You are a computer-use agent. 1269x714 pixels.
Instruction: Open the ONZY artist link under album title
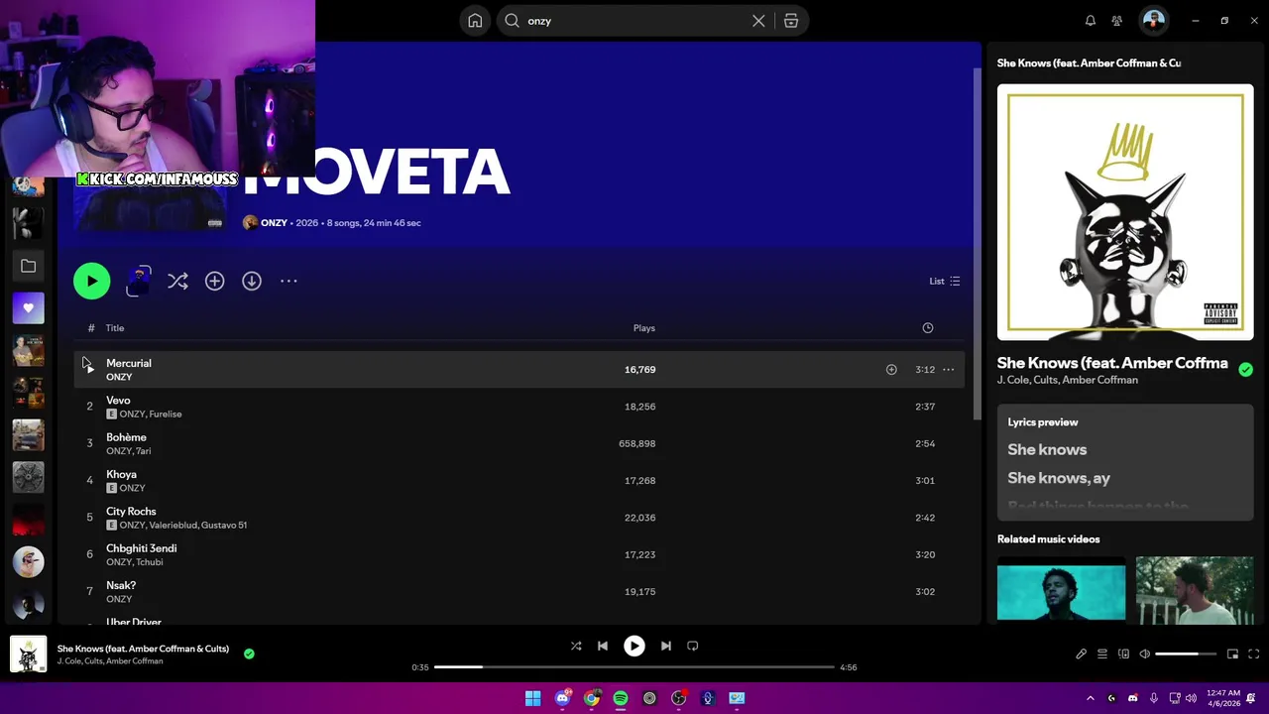(x=274, y=223)
